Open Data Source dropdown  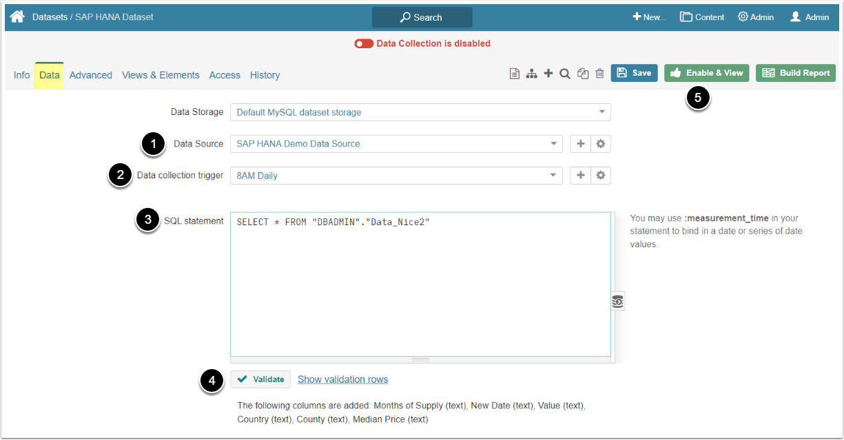tap(396, 144)
